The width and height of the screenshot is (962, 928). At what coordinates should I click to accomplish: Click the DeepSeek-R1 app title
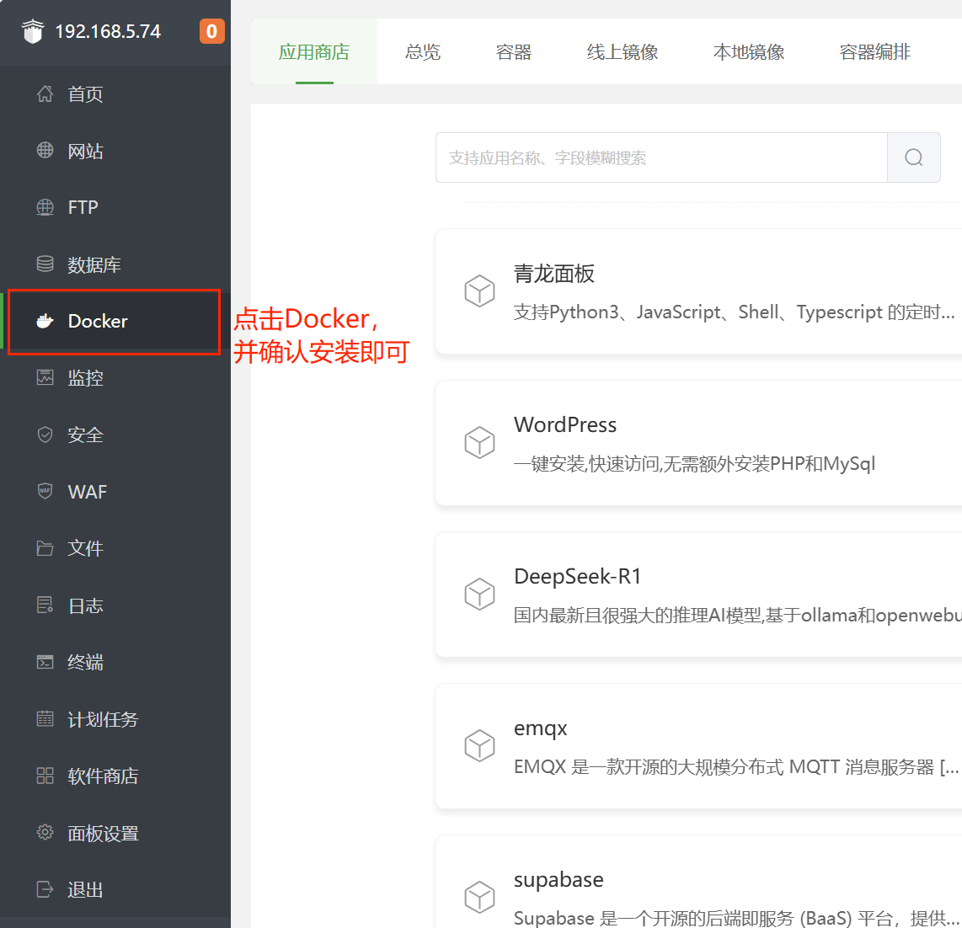(x=577, y=576)
